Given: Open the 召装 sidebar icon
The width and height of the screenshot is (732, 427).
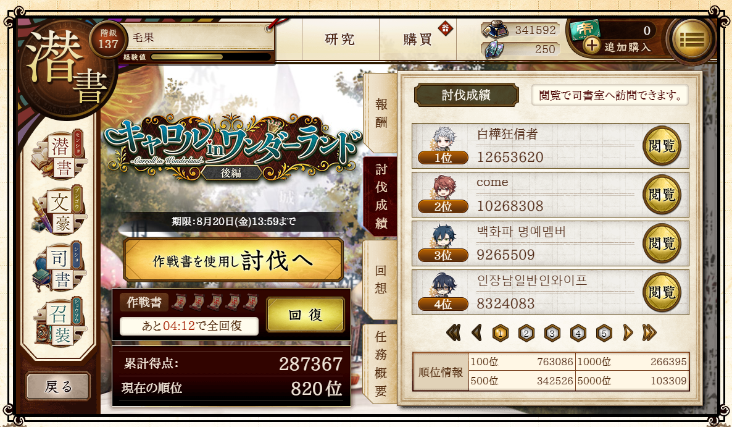Looking at the screenshot, I should (59, 323).
